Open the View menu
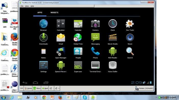This screenshot has height=100, width=179. click(27, 6)
